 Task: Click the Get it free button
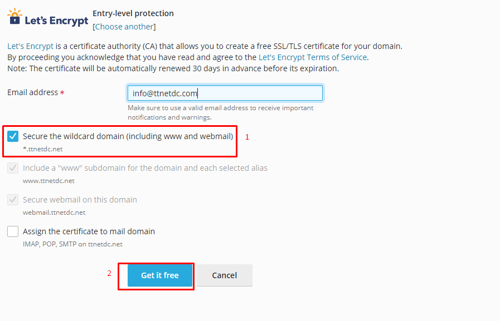coord(160,275)
